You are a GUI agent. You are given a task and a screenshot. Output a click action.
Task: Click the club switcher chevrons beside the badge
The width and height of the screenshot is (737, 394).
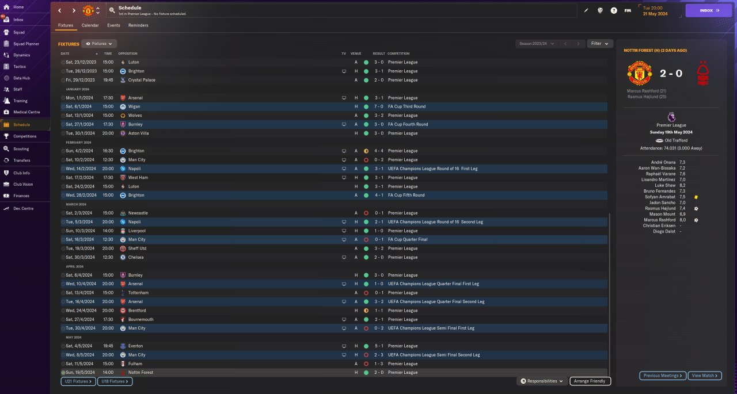pyautogui.click(x=98, y=10)
